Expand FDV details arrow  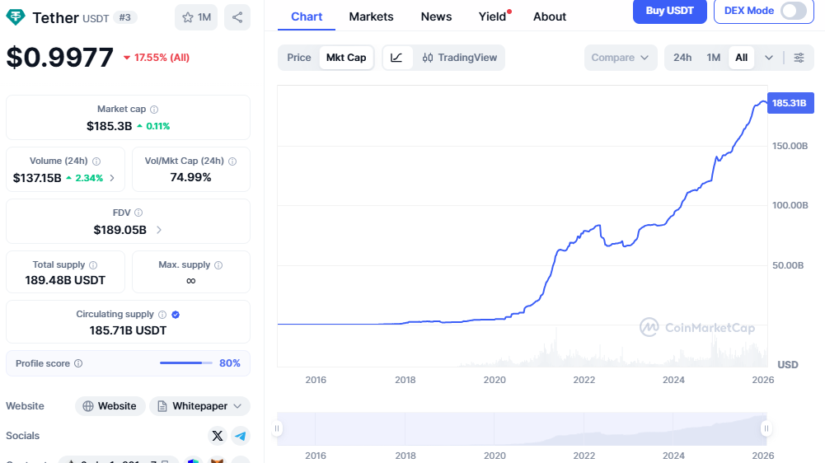tap(159, 230)
